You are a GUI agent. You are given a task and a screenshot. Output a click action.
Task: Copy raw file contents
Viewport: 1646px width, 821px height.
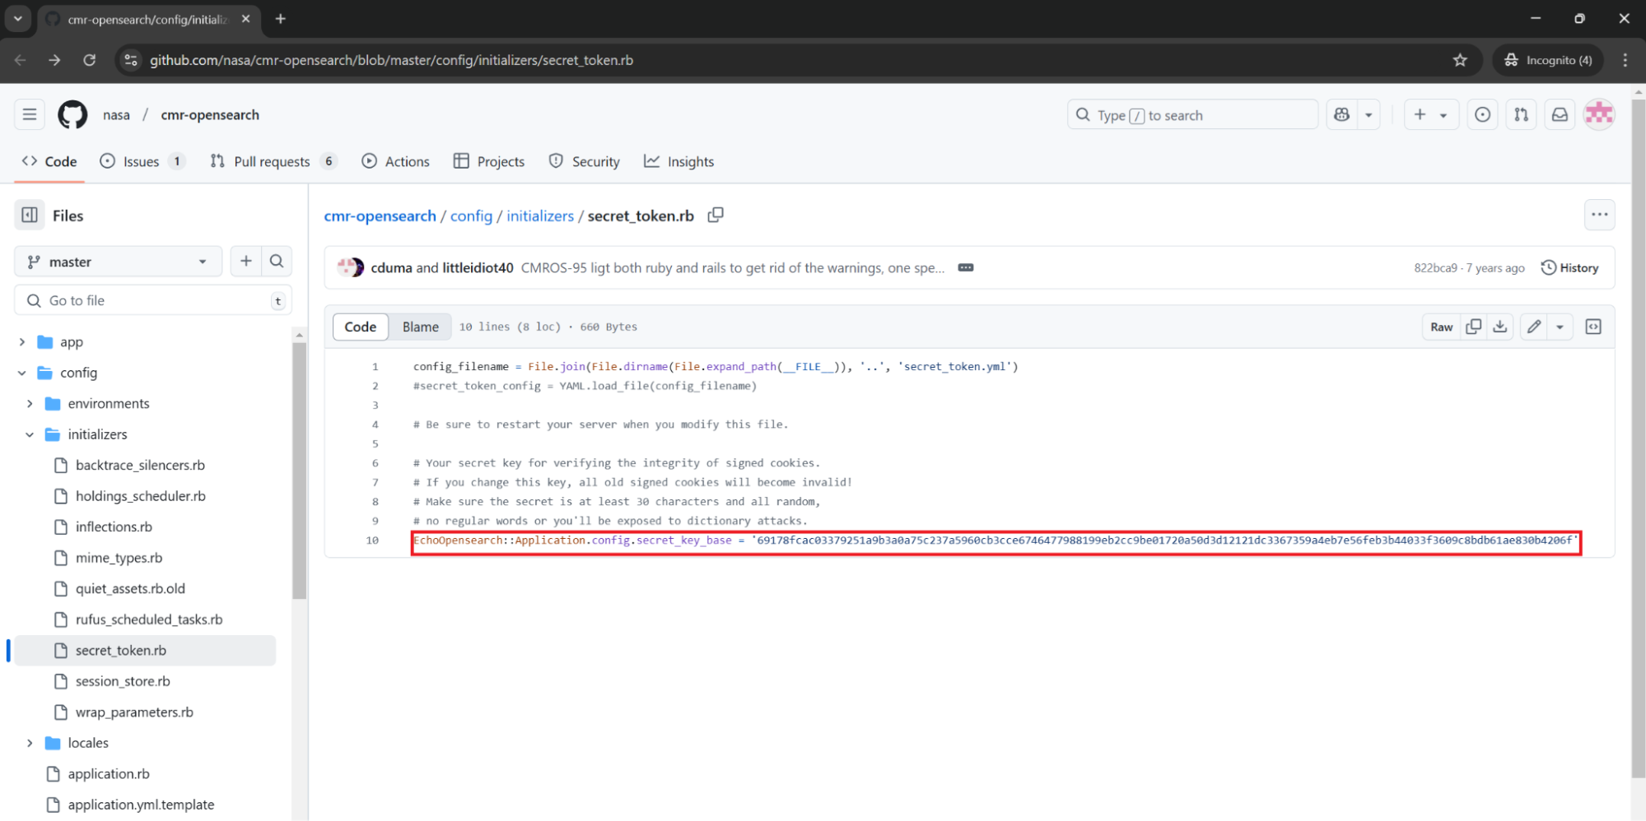1474,327
